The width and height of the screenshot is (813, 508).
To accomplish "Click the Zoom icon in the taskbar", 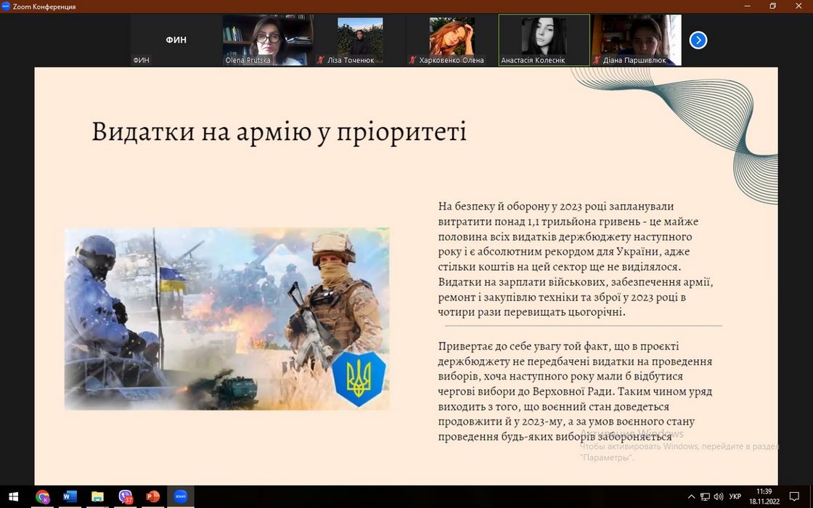I will tap(181, 496).
